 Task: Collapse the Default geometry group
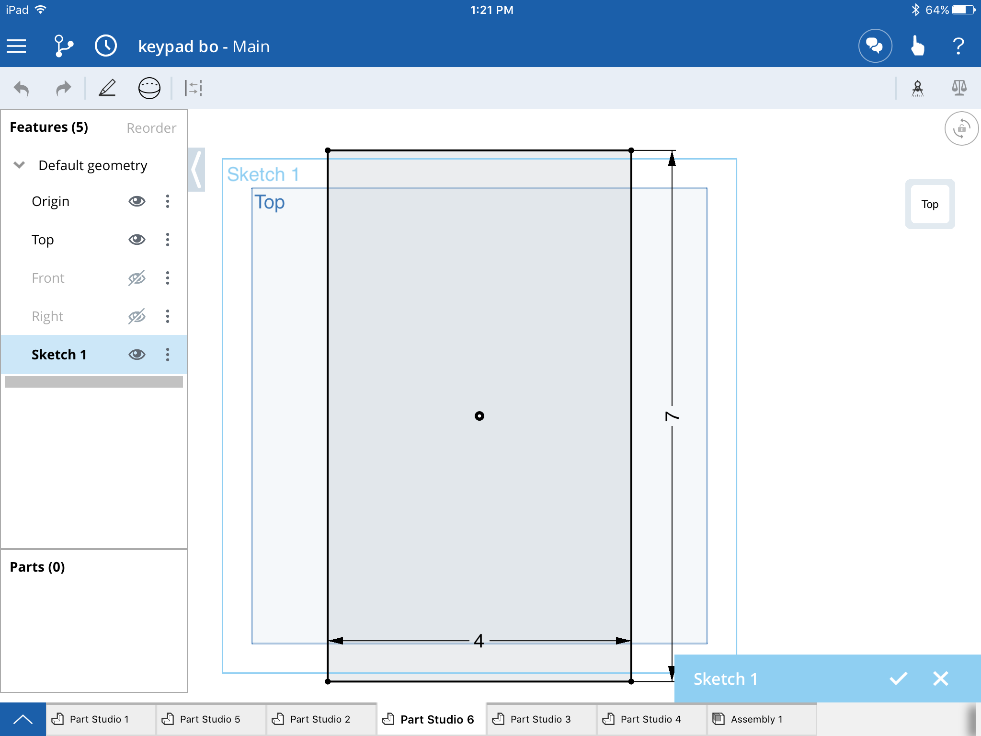pos(19,165)
